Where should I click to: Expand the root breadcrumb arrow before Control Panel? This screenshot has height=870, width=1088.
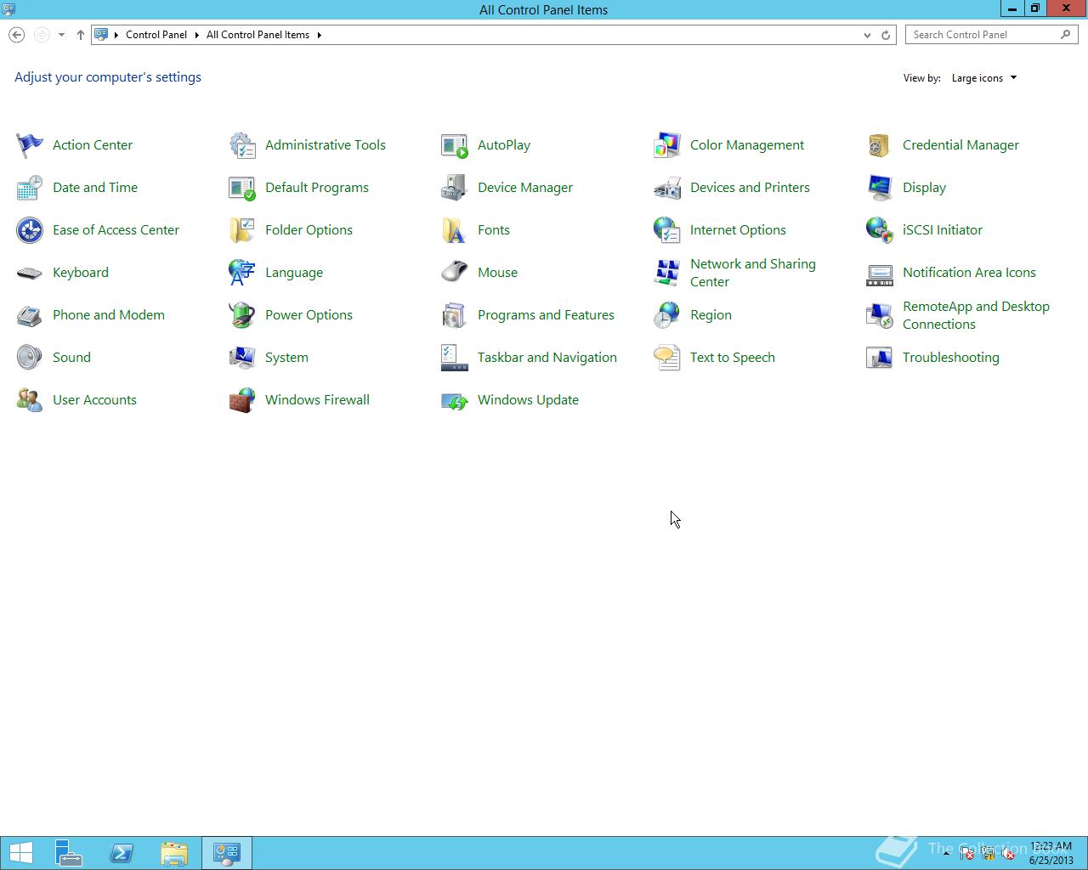pos(116,35)
